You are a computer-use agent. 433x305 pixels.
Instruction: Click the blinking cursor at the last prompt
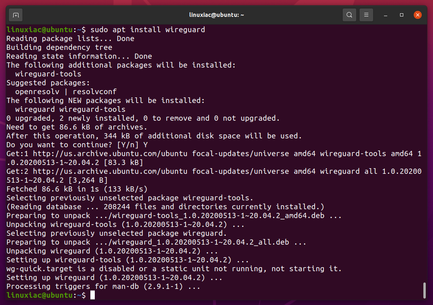(92, 295)
